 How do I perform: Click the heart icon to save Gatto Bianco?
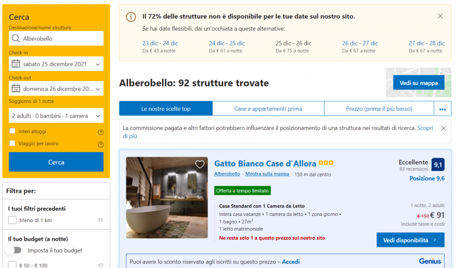pos(200,164)
